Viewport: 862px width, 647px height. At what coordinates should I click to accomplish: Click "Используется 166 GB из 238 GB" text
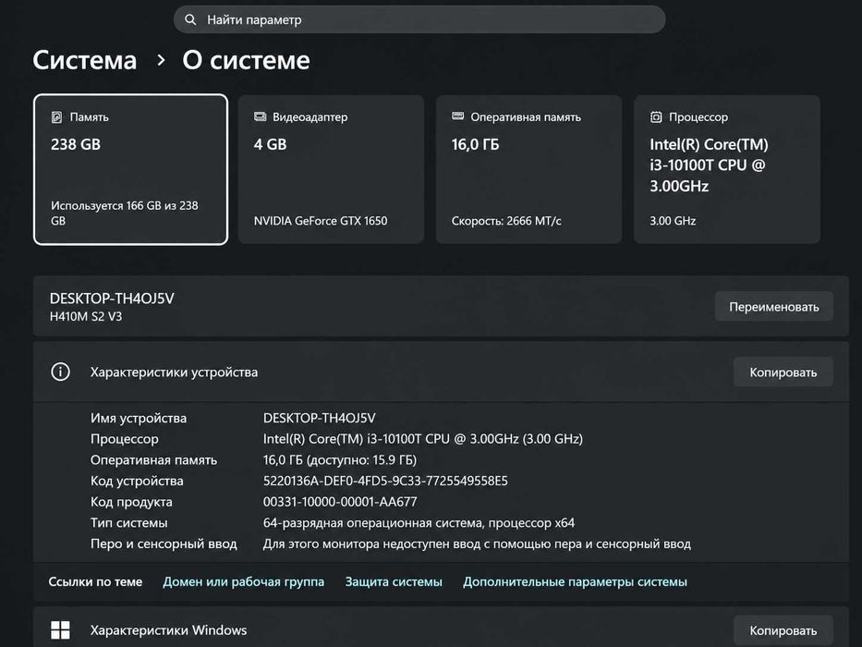[x=124, y=213]
